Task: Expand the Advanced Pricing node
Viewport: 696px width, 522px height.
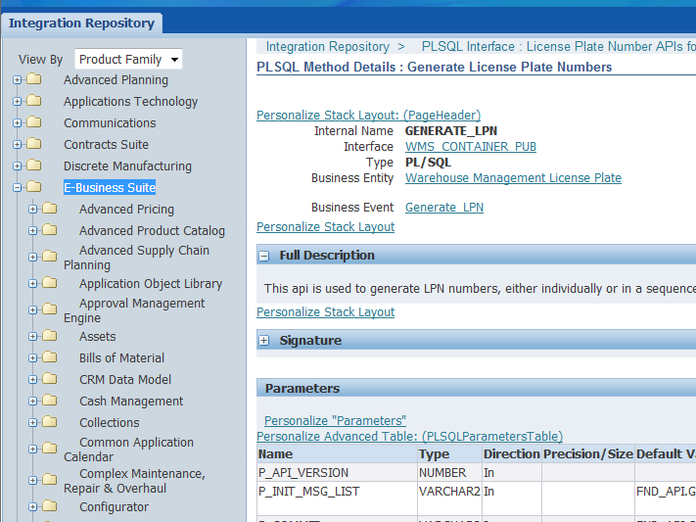Action: (x=33, y=209)
